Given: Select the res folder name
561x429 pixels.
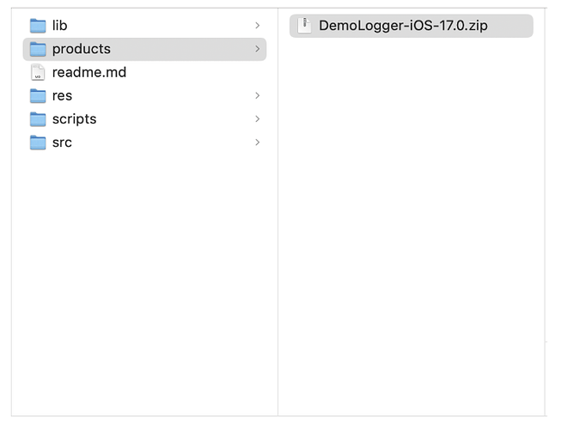Looking at the screenshot, I should pyautogui.click(x=62, y=96).
